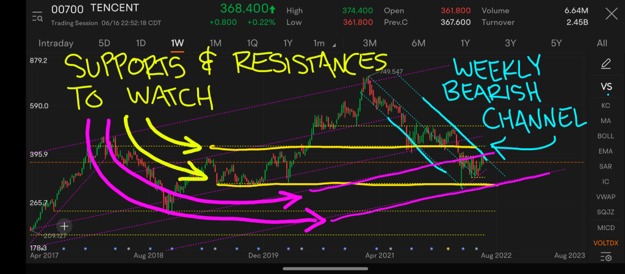Toggle the SQJZ indicator
The height and width of the screenshot is (274, 625).
coord(606,212)
